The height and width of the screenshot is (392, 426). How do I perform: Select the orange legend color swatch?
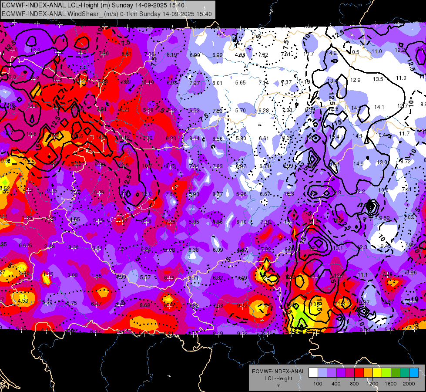pyautogui.click(x=368, y=373)
